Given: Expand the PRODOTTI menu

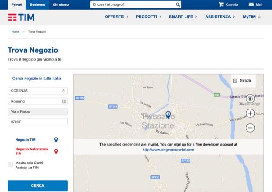Looking at the screenshot, I should [148, 17].
